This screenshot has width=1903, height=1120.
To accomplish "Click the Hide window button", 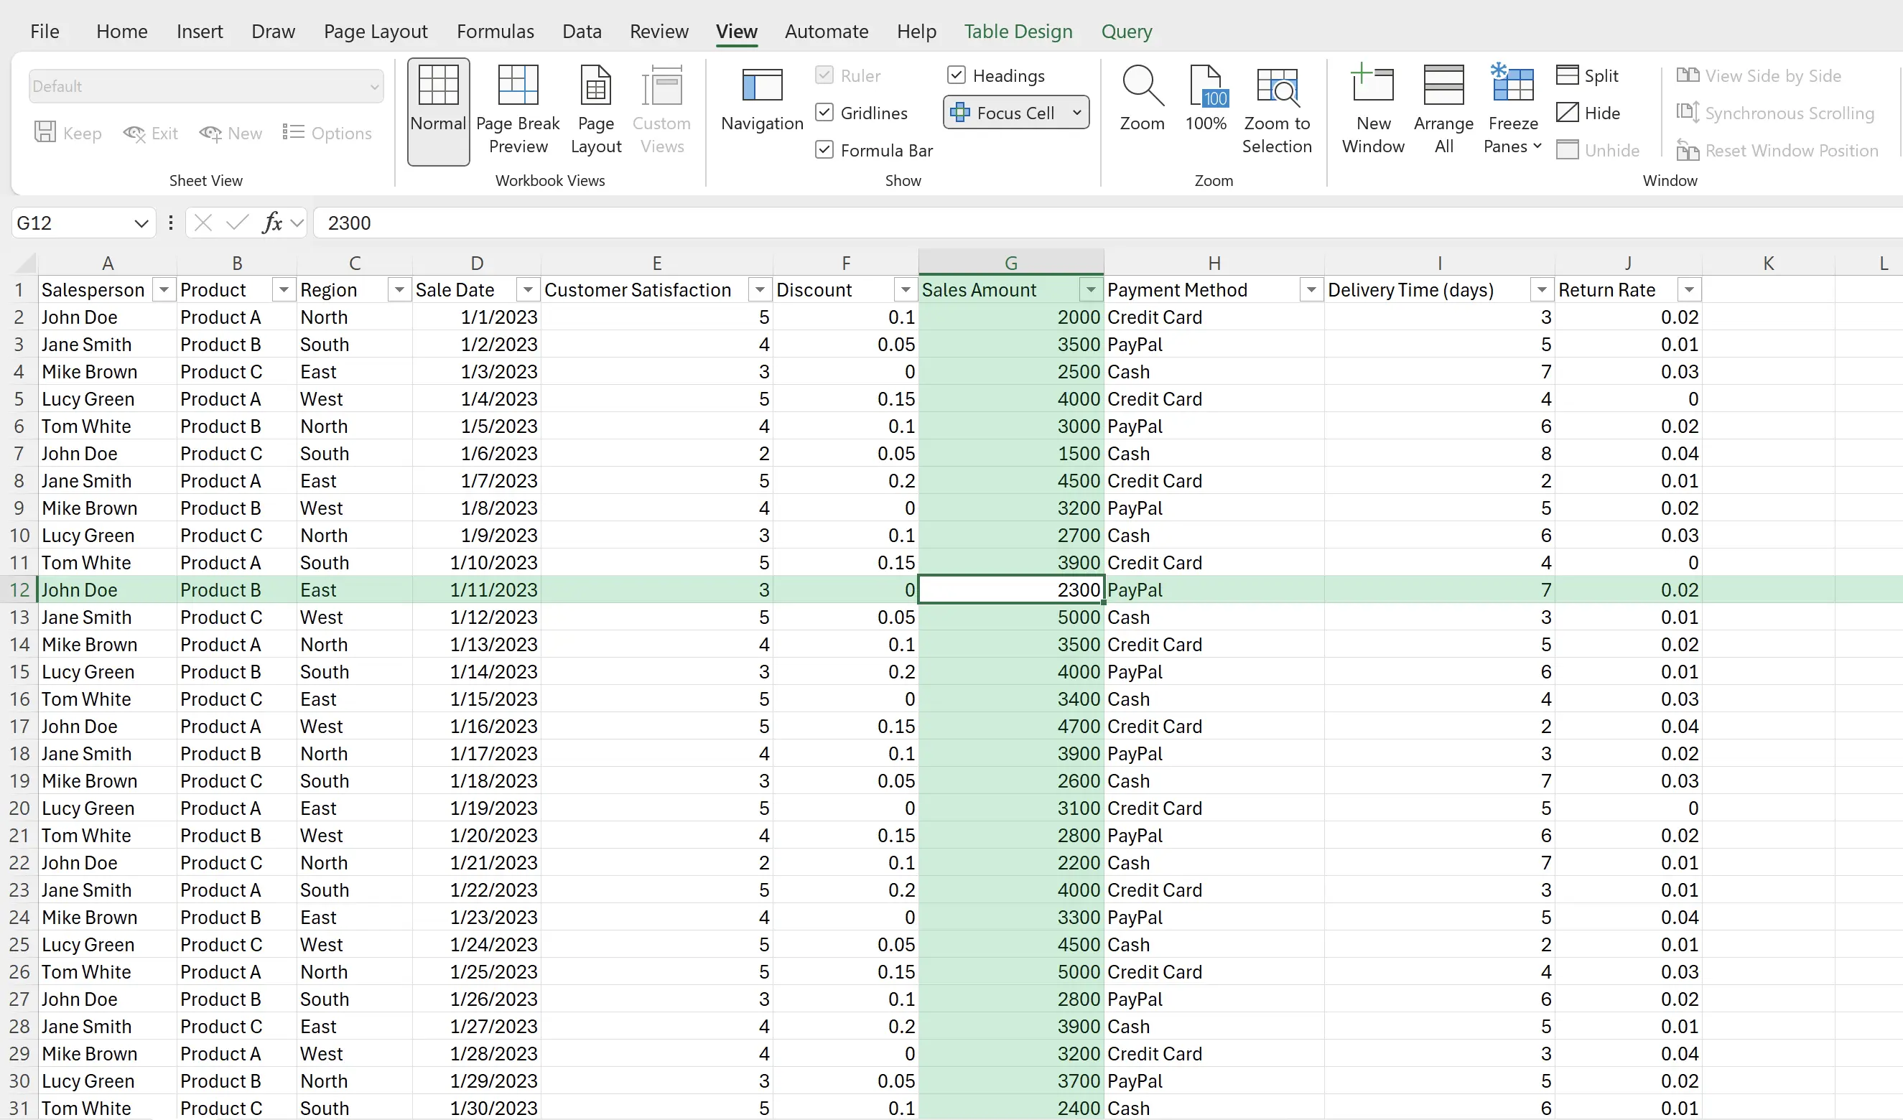I will 1588,113.
